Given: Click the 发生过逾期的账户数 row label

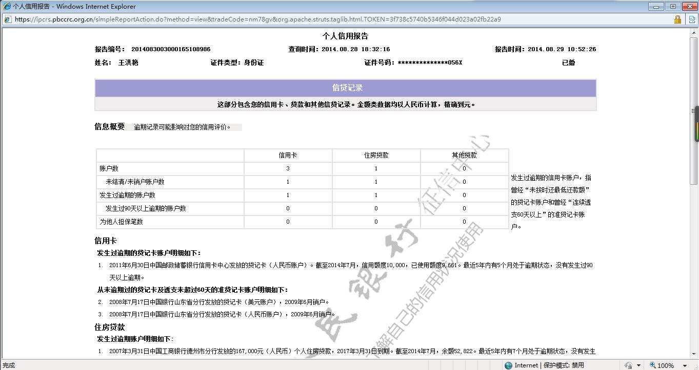Looking at the screenshot, I should pos(127,195).
